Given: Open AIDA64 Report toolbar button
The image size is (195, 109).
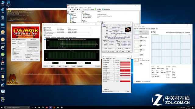Looking at the screenshot, I should click(85, 9).
